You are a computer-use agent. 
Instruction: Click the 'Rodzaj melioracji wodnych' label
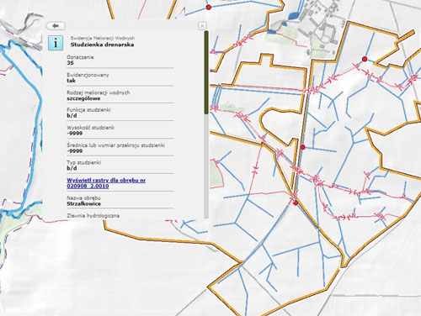click(99, 92)
